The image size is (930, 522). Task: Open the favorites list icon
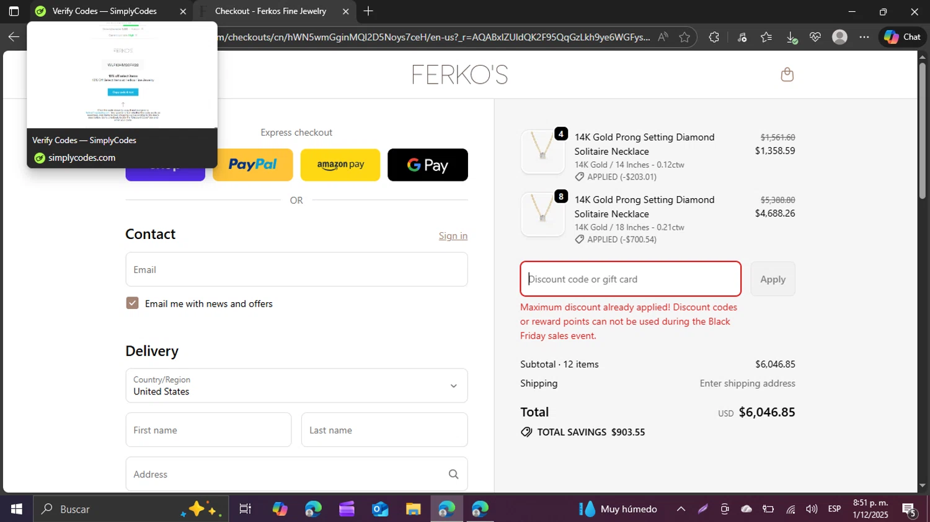point(766,37)
